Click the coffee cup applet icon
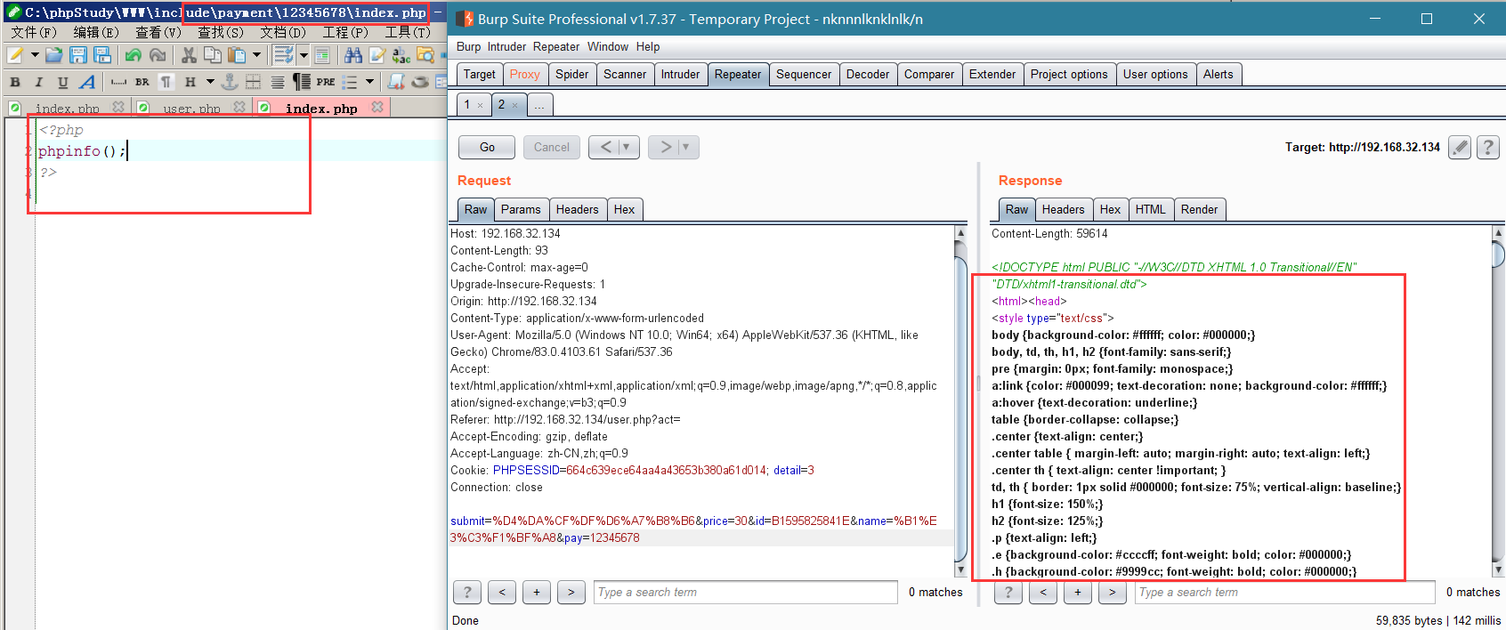The height and width of the screenshot is (630, 1506). pyautogui.click(x=420, y=82)
